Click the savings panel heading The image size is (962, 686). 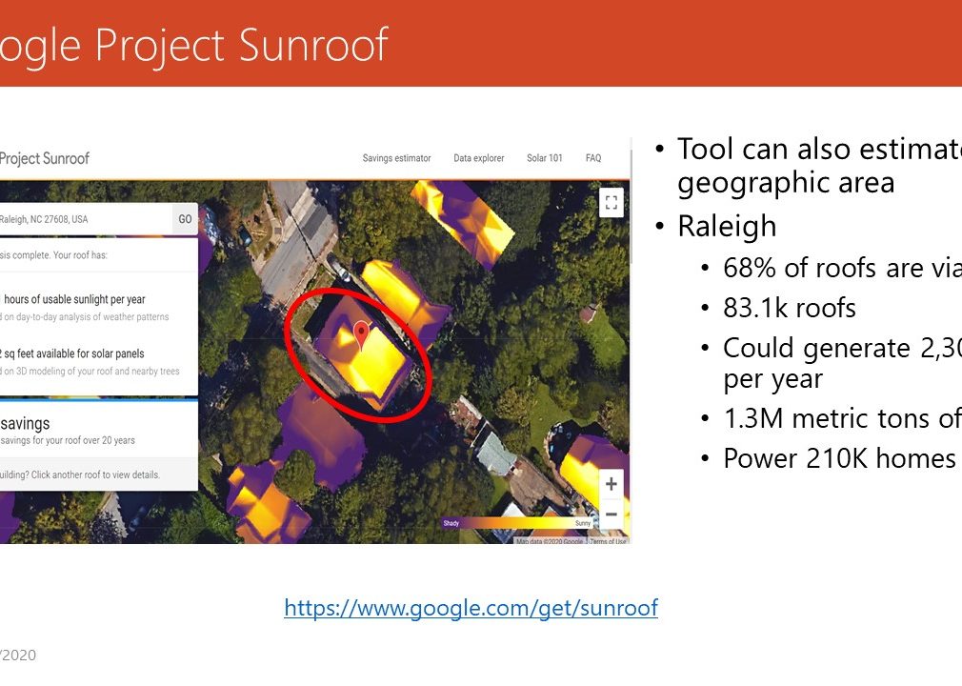tap(26, 423)
